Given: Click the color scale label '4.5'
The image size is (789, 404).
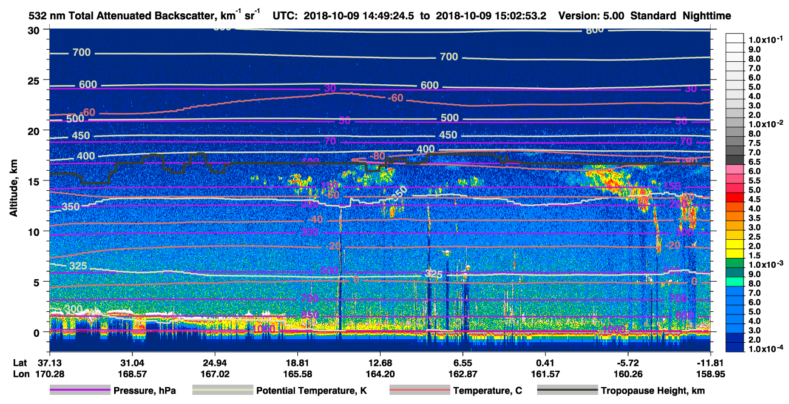Looking at the screenshot, I should (x=754, y=199).
